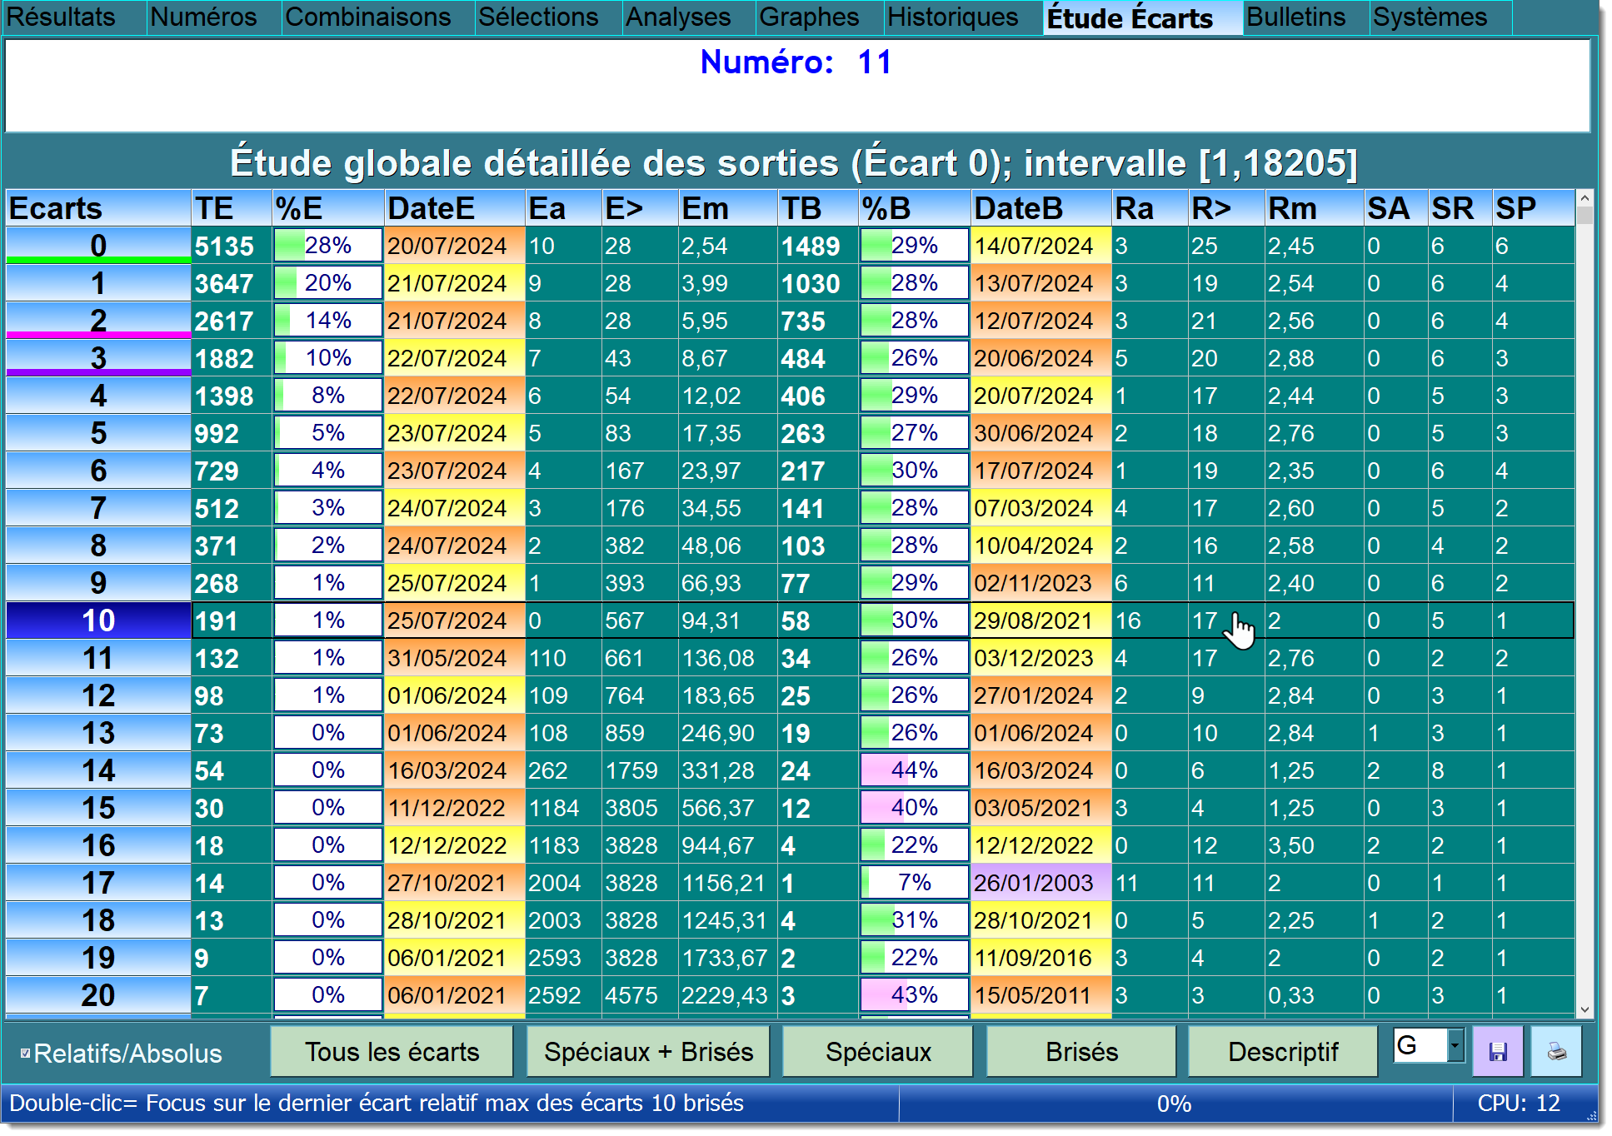1612x1136 pixels.
Task: Click the Rm column header
Action: [1315, 208]
